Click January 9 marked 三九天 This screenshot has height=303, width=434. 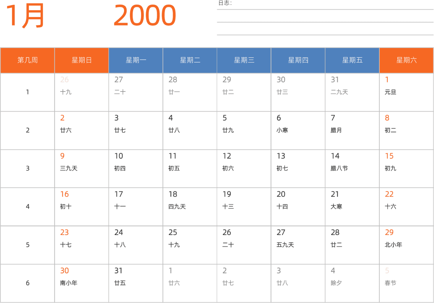click(82, 168)
